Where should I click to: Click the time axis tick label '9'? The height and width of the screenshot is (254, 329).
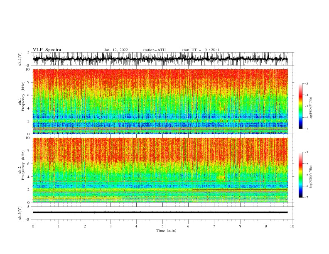click(266, 226)
